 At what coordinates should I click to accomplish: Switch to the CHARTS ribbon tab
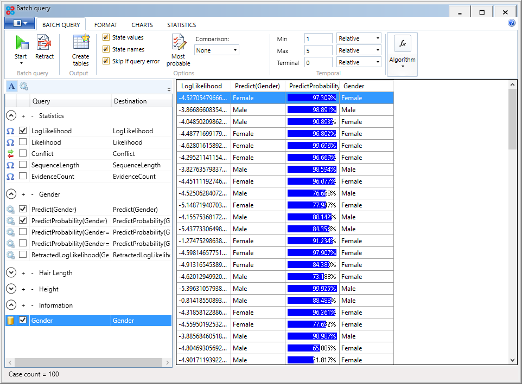[142, 24]
